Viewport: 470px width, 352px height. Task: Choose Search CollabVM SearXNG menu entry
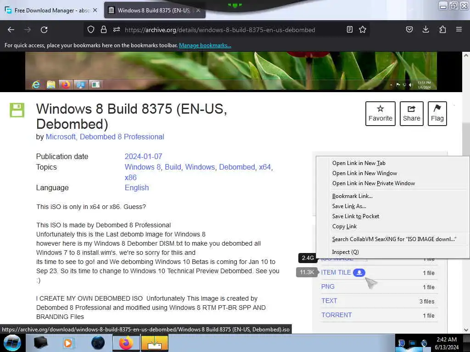tap(393, 239)
